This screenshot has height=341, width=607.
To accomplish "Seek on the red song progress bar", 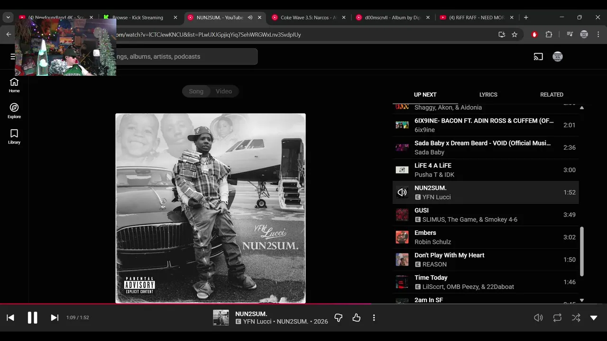I will 303,304.
